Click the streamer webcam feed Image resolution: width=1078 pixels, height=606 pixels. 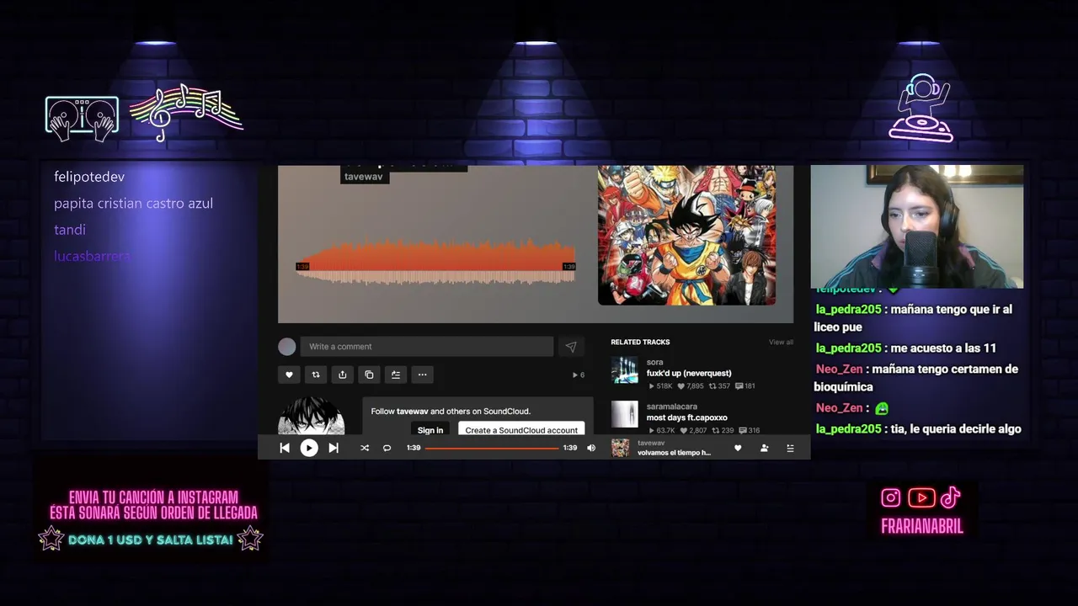(x=917, y=226)
